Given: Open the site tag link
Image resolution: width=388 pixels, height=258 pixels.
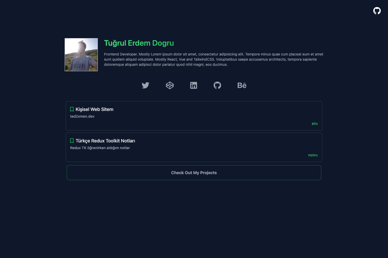Looking at the screenshot, I should 315,124.
